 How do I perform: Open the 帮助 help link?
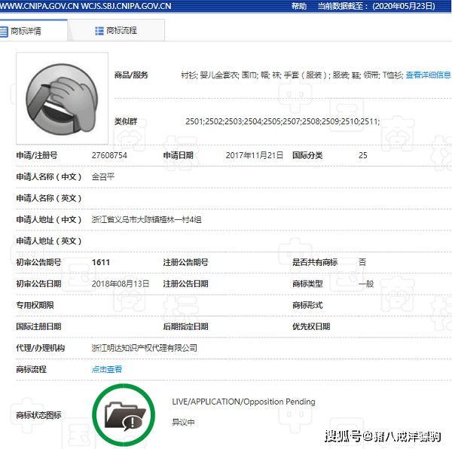299,6
